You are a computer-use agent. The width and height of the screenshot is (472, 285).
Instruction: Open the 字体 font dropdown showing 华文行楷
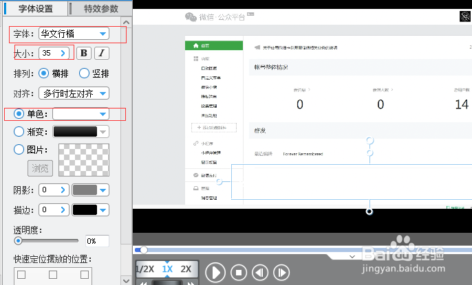click(x=74, y=34)
